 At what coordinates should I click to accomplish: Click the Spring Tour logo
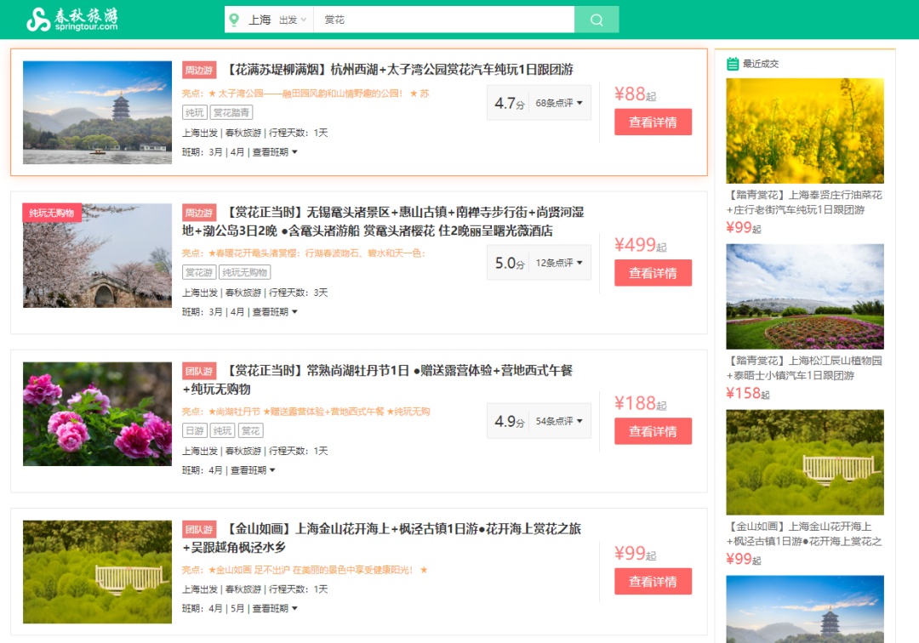[71, 20]
